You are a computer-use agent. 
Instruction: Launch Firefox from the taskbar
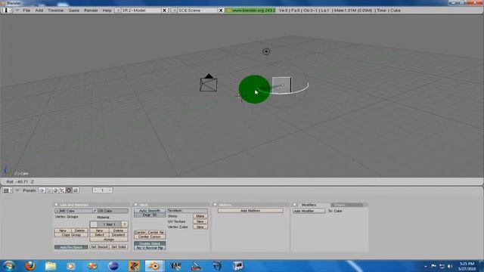point(30,265)
